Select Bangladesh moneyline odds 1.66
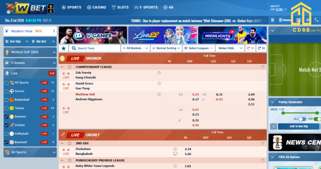 [x=188, y=154]
